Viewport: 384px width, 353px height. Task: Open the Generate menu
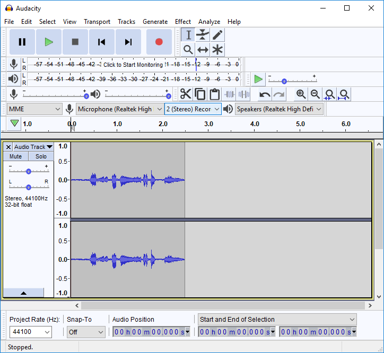pyautogui.click(x=155, y=22)
